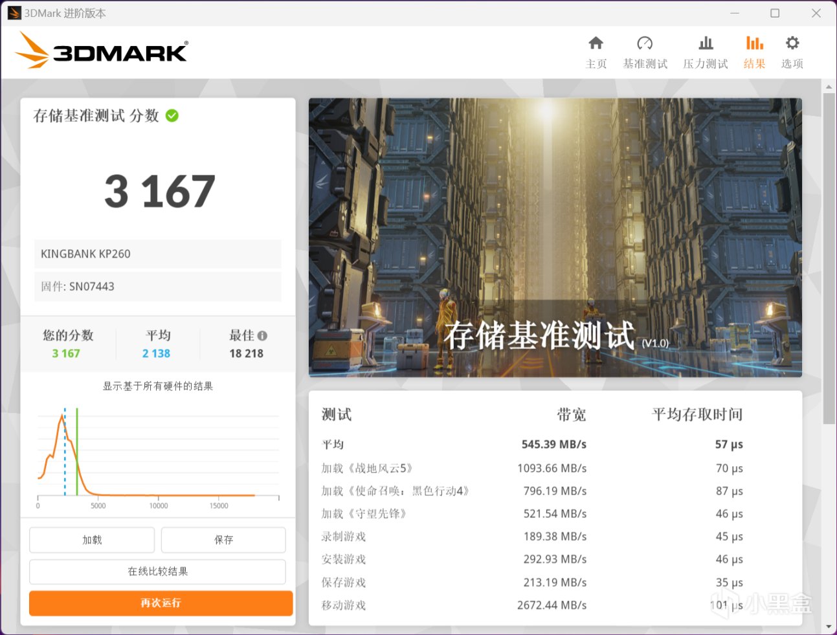Click the 存储基准测试 banner image
This screenshot has height=635, width=837.
(555, 238)
